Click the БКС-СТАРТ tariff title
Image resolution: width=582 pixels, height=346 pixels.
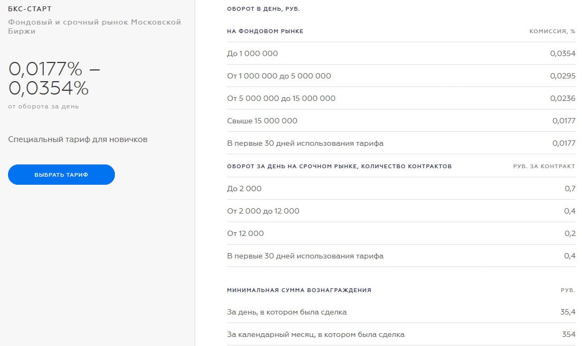click(30, 9)
